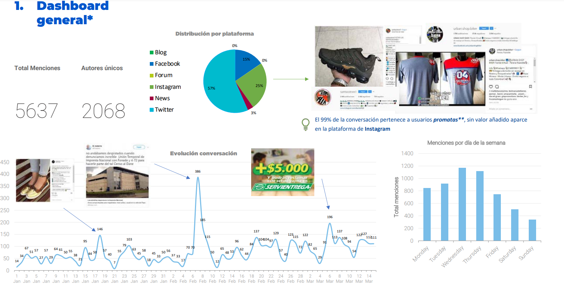The height and width of the screenshot is (293, 564).
Task: Click the 146 data point label
Action: coord(100,229)
